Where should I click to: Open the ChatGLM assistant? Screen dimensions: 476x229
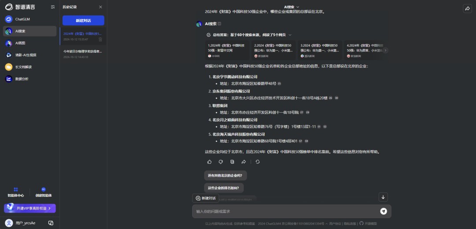(30, 19)
